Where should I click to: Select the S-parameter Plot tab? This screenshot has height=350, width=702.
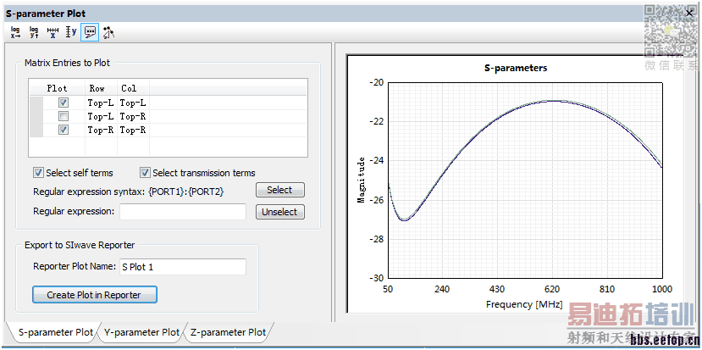(x=56, y=332)
